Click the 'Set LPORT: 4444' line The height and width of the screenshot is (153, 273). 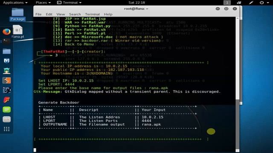[56, 84]
